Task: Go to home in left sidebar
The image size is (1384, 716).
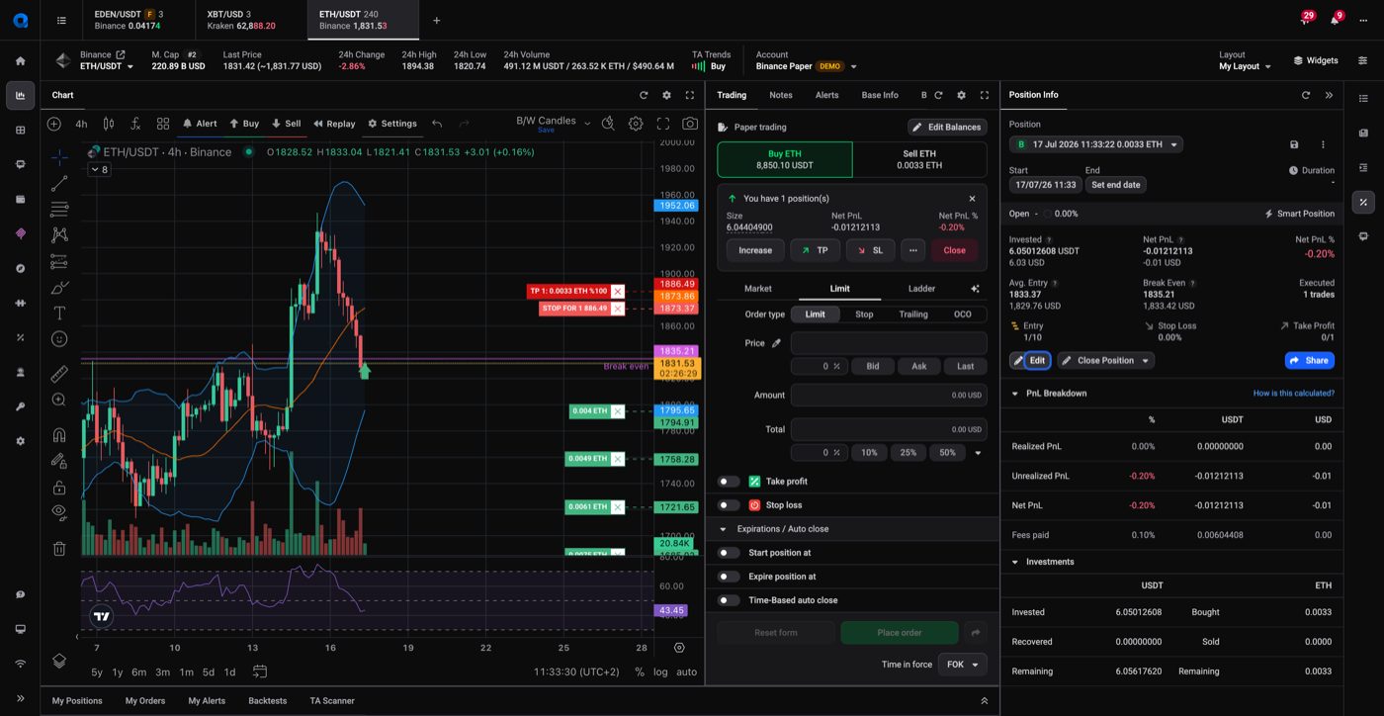Action: pos(20,60)
